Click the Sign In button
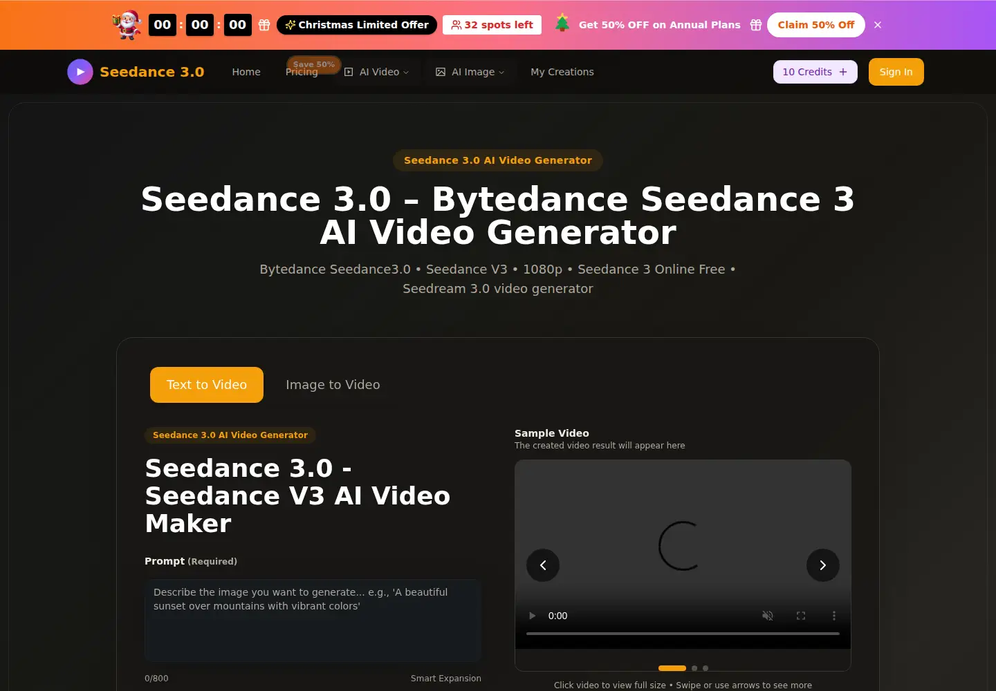996x691 pixels. coord(896,72)
